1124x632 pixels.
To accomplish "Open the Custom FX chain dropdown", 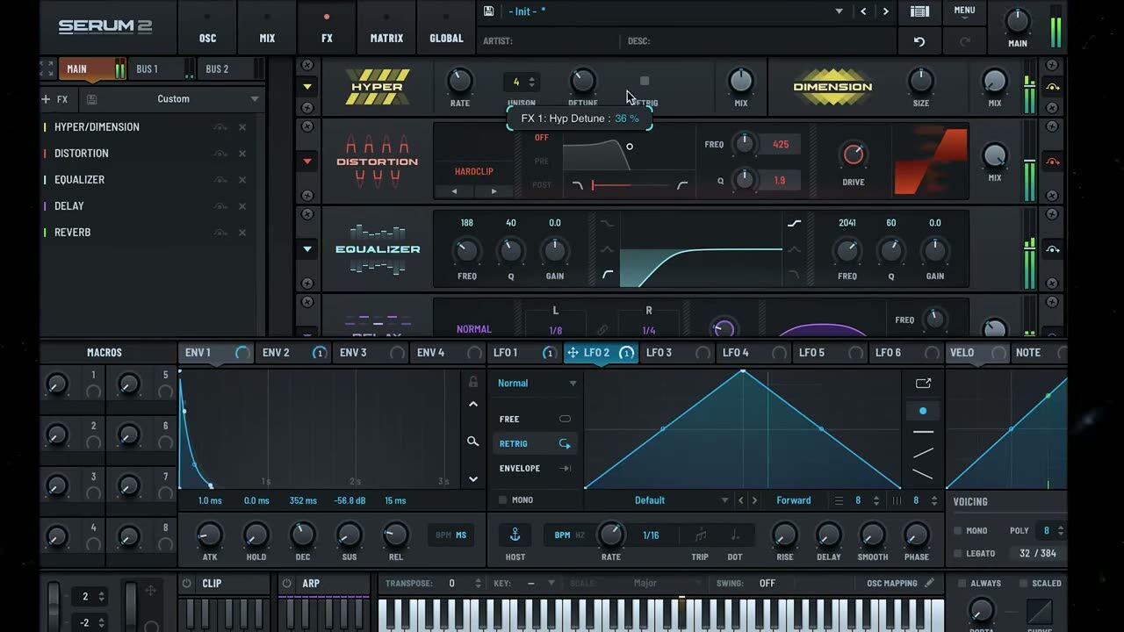I will coord(255,99).
